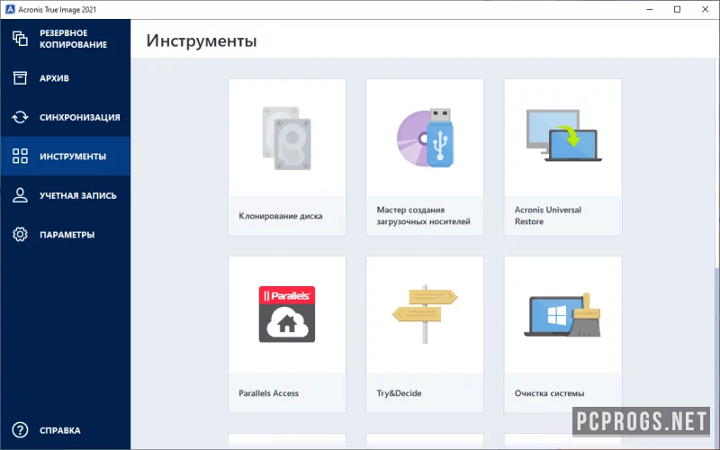Open СПРАВКА help label

point(59,430)
